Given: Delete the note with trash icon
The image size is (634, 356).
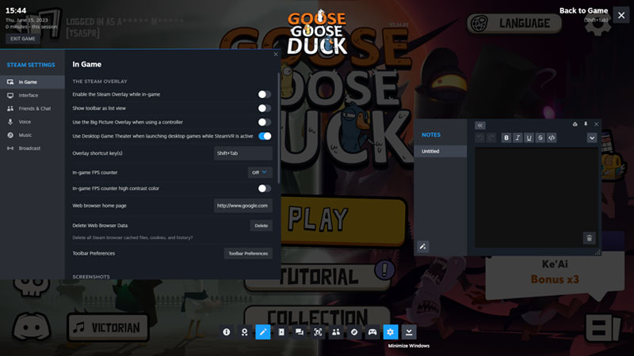Looking at the screenshot, I should click(589, 237).
